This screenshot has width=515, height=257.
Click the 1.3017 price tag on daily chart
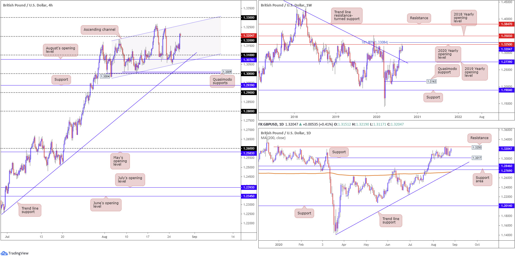477,158
